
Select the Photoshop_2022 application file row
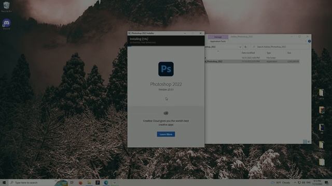252,61
